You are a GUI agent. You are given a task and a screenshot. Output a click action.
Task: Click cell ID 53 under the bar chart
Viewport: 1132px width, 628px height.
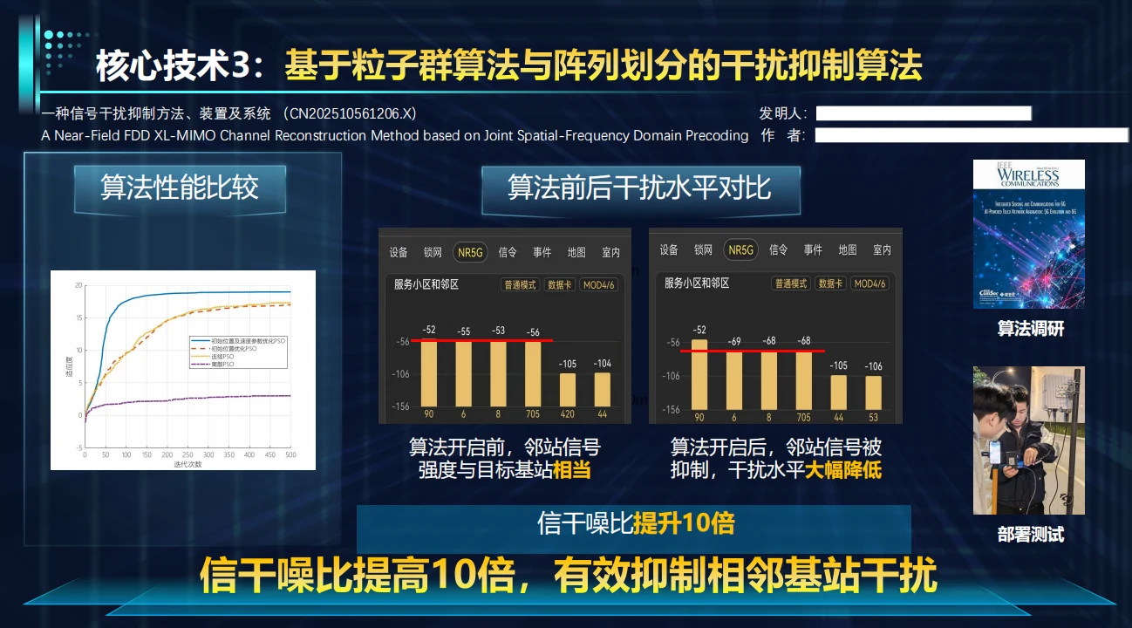(874, 417)
